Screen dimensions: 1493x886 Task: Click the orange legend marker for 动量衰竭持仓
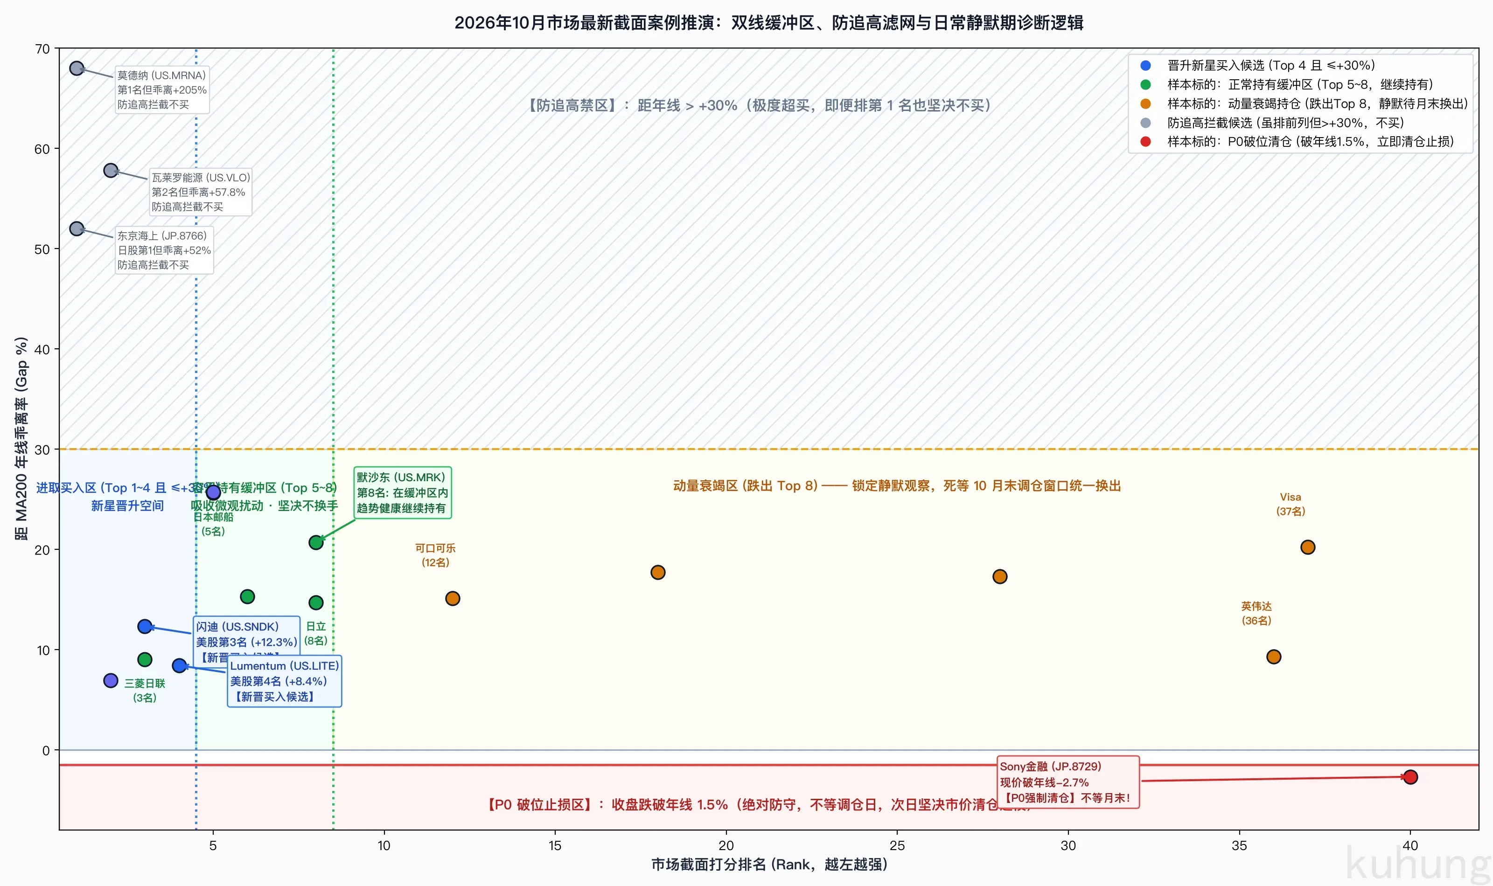click(x=1145, y=104)
